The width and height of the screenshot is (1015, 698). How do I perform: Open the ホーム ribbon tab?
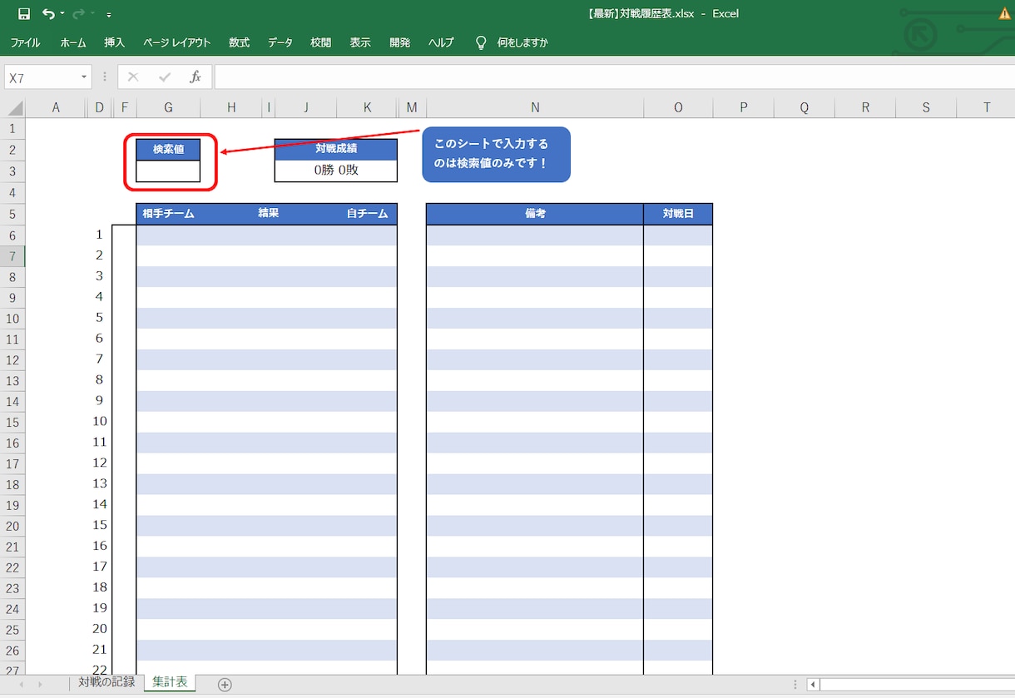tap(73, 42)
